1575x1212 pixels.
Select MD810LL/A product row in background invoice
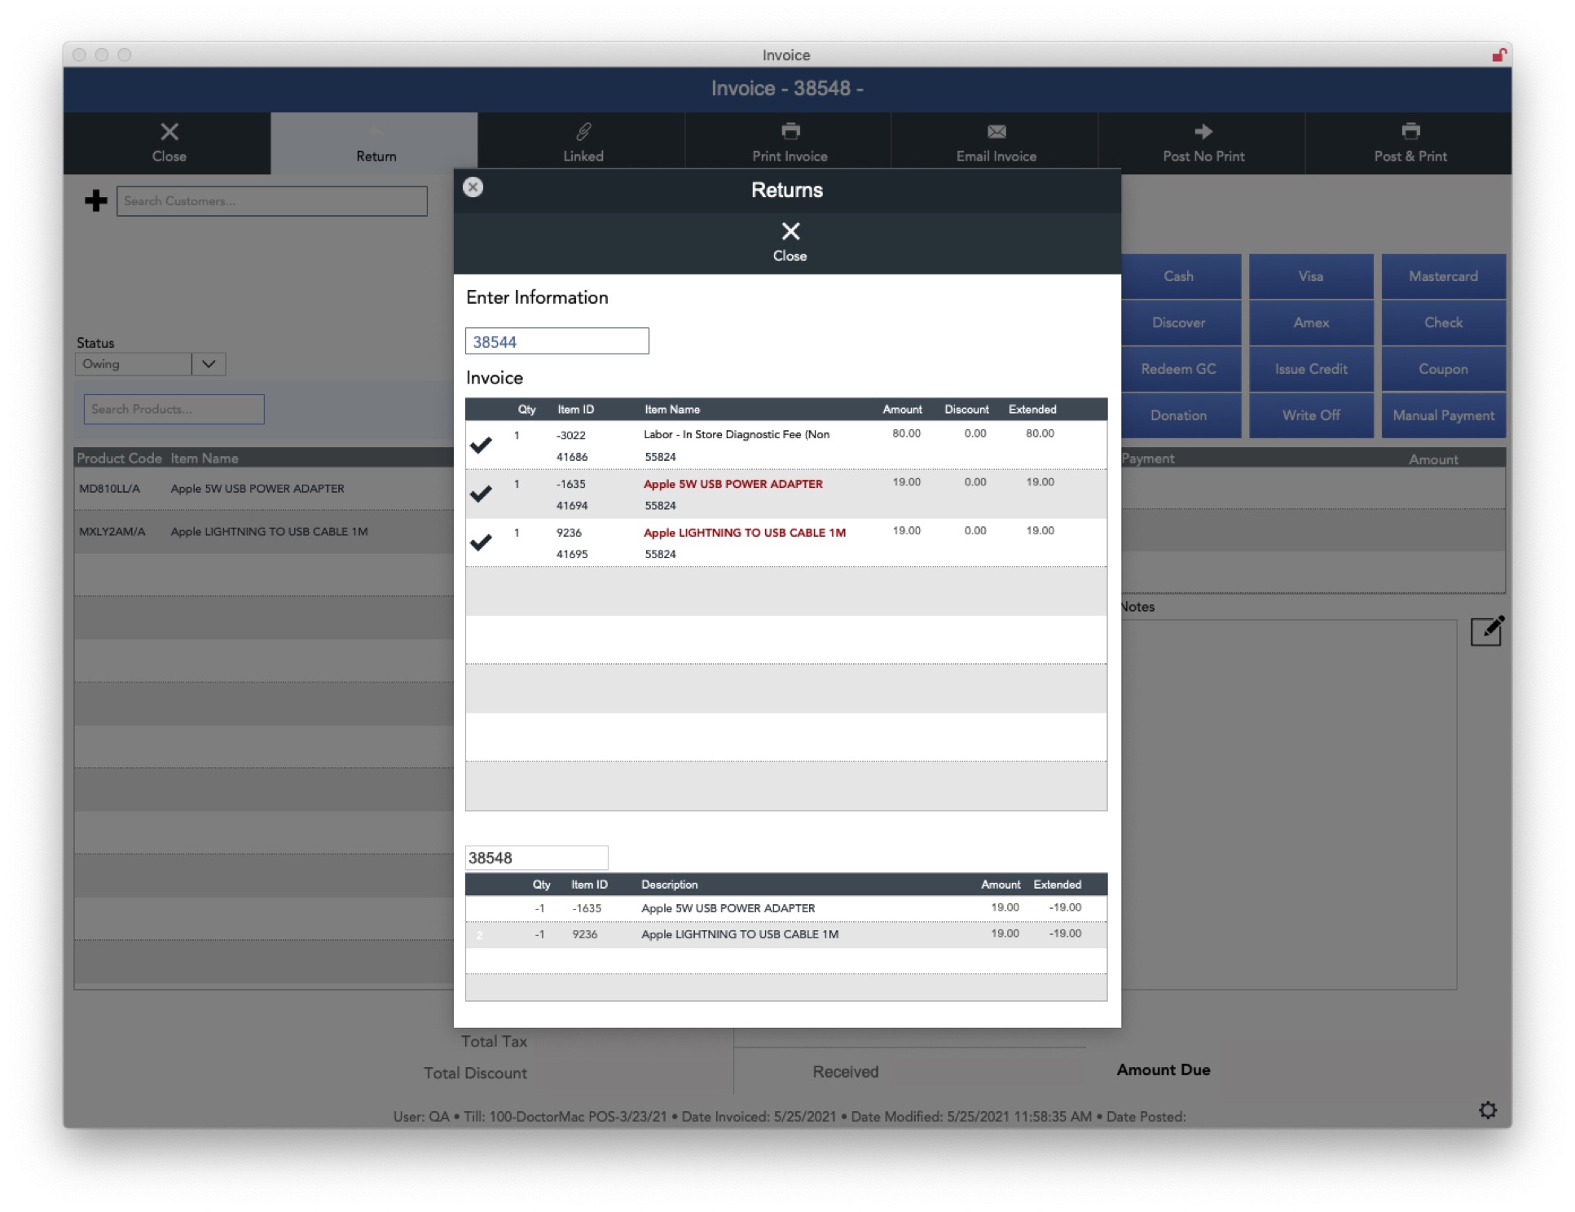click(x=264, y=489)
